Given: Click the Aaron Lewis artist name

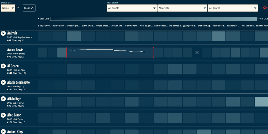Looking at the screenshot, I should coord(15,49).
